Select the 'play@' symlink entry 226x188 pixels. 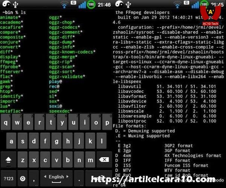click(x=56, y=82)
